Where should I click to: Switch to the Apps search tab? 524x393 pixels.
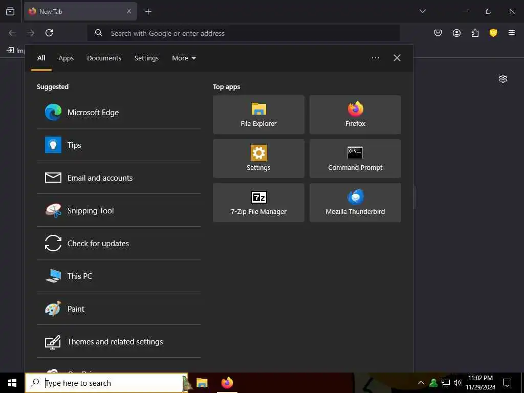(66, 58)
